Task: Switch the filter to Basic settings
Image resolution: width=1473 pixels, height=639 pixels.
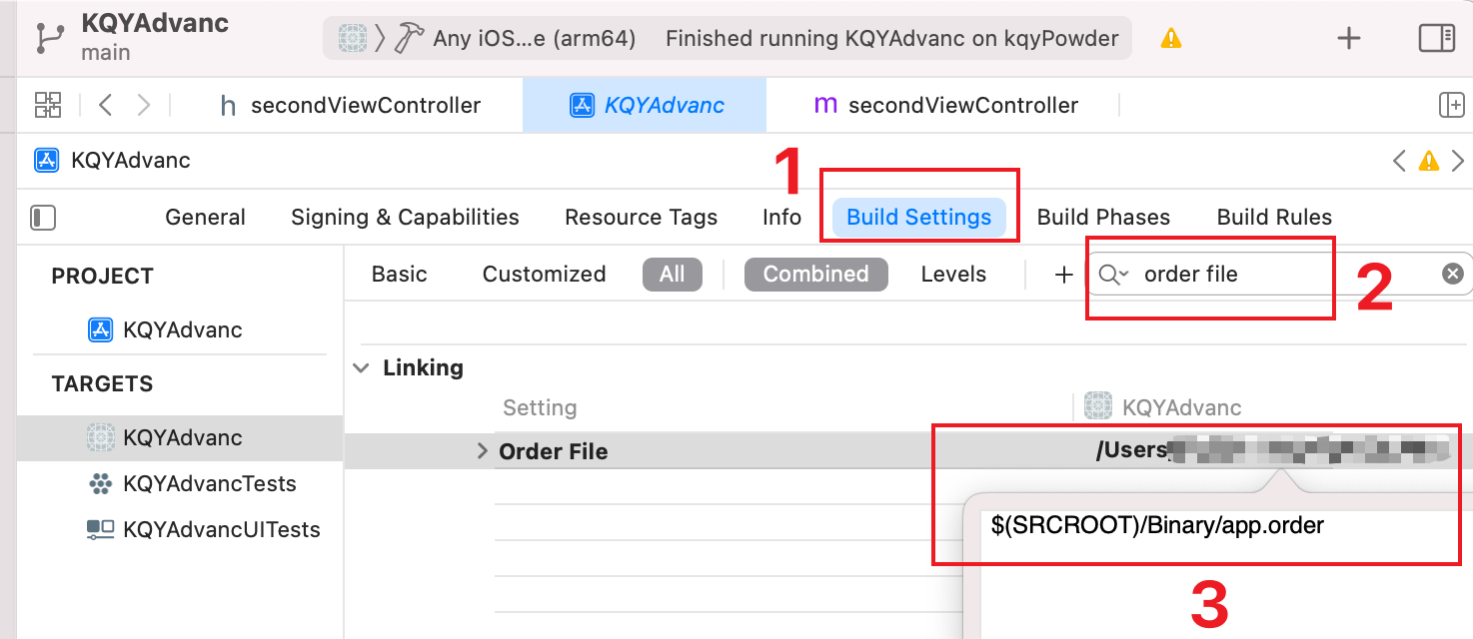Action: coord(399,275)
